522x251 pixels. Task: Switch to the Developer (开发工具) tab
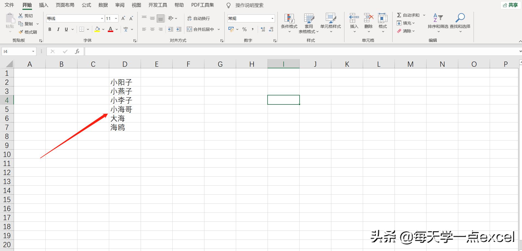pos(158,5)
